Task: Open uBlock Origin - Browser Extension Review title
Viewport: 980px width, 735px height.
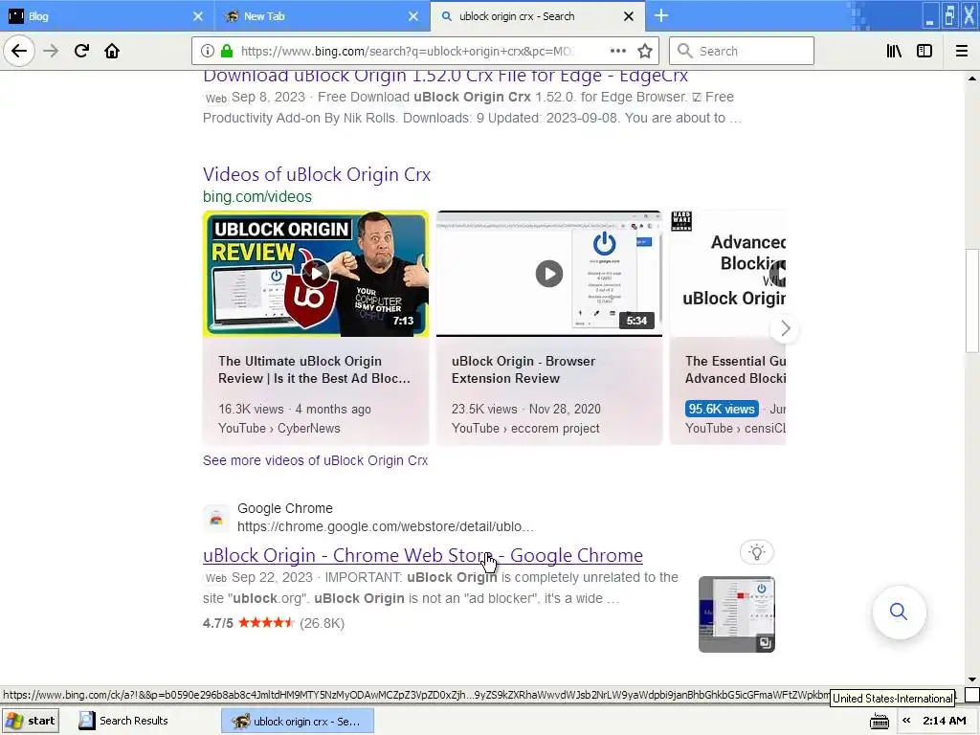Action: [523, 369]
